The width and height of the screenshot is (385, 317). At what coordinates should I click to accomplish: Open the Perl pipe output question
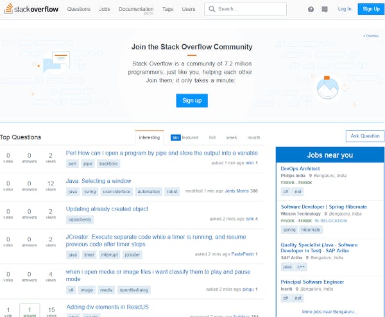[x=162, y=153]
